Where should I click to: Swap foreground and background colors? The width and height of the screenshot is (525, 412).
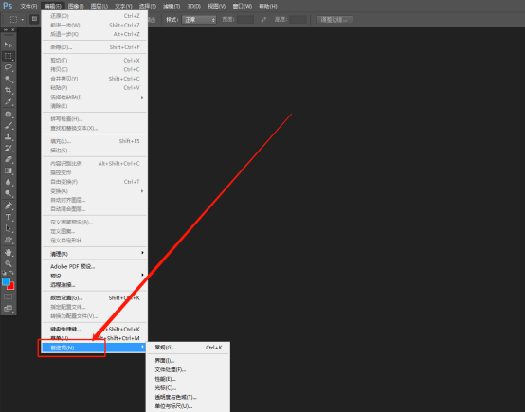coord(11,273)
